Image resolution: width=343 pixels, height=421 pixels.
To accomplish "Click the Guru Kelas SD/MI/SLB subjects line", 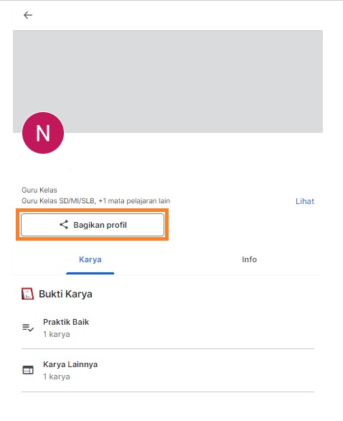I will tap(95, 201).
